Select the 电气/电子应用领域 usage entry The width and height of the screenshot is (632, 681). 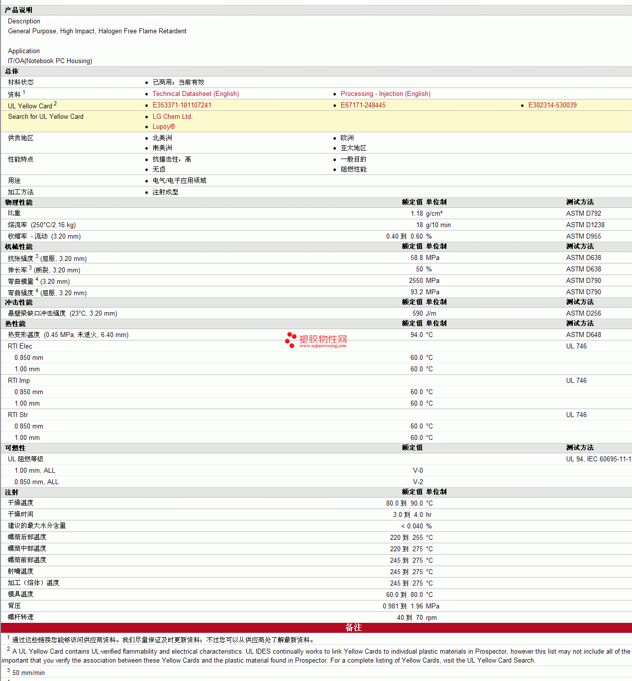coord(179,181)
